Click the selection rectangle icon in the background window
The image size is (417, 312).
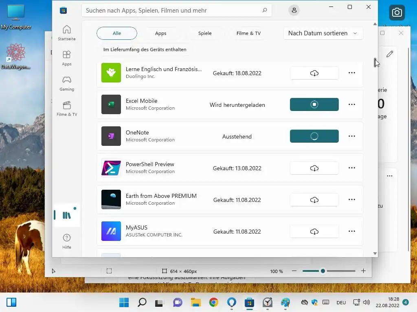[109, 271]
